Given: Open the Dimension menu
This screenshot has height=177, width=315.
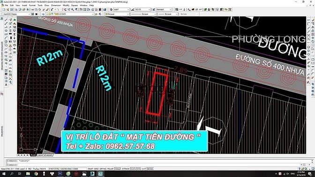Looking at the screenshot, I should pyautogui.click(x=56, y=6).
